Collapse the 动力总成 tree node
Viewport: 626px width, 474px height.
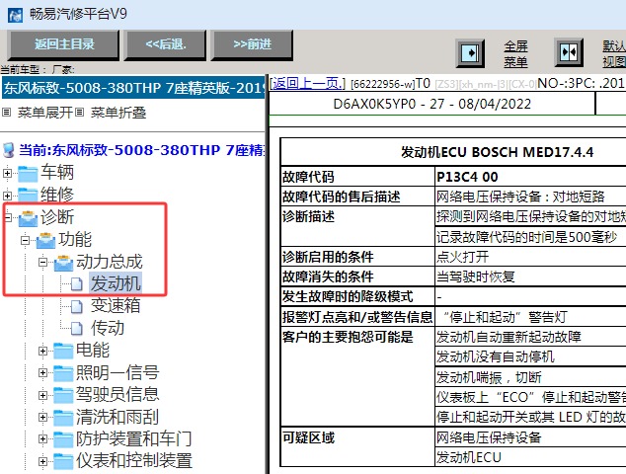(42, 263)
